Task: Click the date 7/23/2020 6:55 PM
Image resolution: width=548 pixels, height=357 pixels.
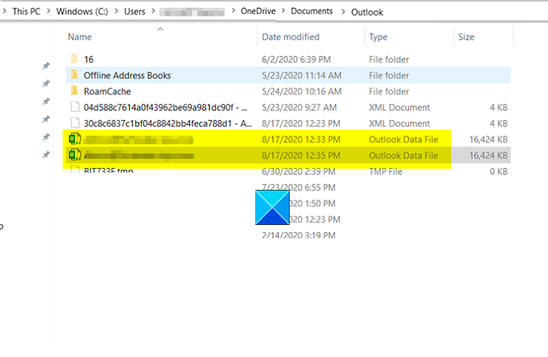Action: (298, 187)
